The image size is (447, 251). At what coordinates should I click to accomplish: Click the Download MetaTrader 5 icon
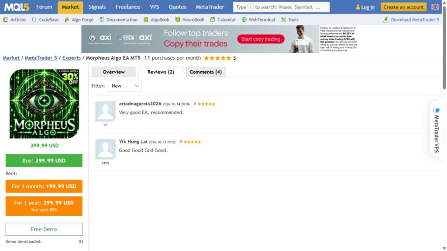[x=386, y=19]
